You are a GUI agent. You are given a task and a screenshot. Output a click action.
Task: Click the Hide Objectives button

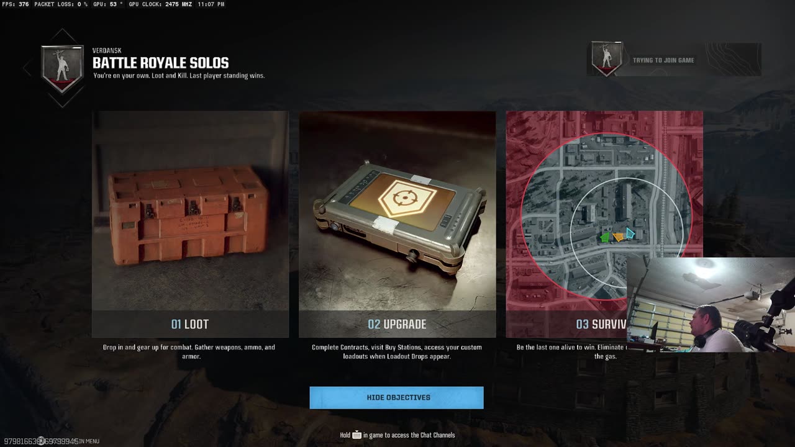pyautogui.click(x=396, y=397)
